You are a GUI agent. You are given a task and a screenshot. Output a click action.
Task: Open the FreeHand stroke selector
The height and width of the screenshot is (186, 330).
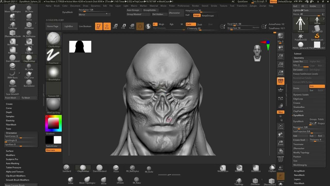tap(54, 57)
